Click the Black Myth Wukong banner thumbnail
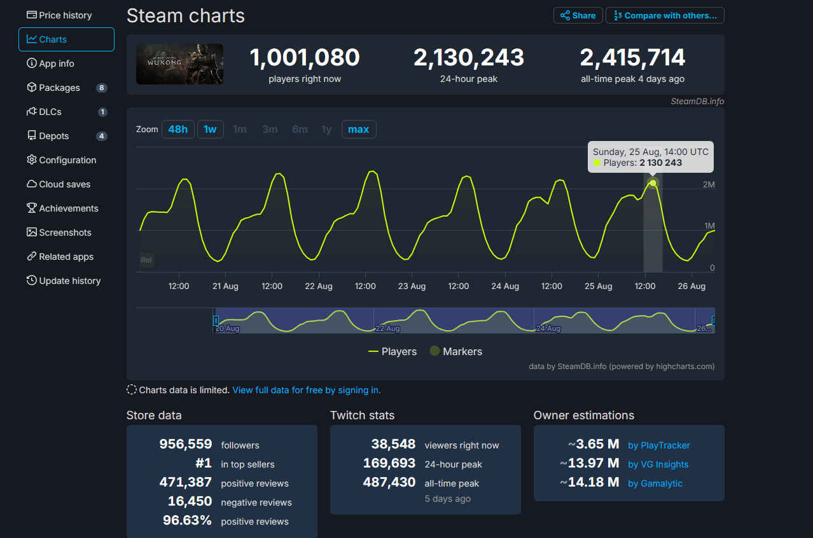Viewport: 813px width, 538px height. 179,64
